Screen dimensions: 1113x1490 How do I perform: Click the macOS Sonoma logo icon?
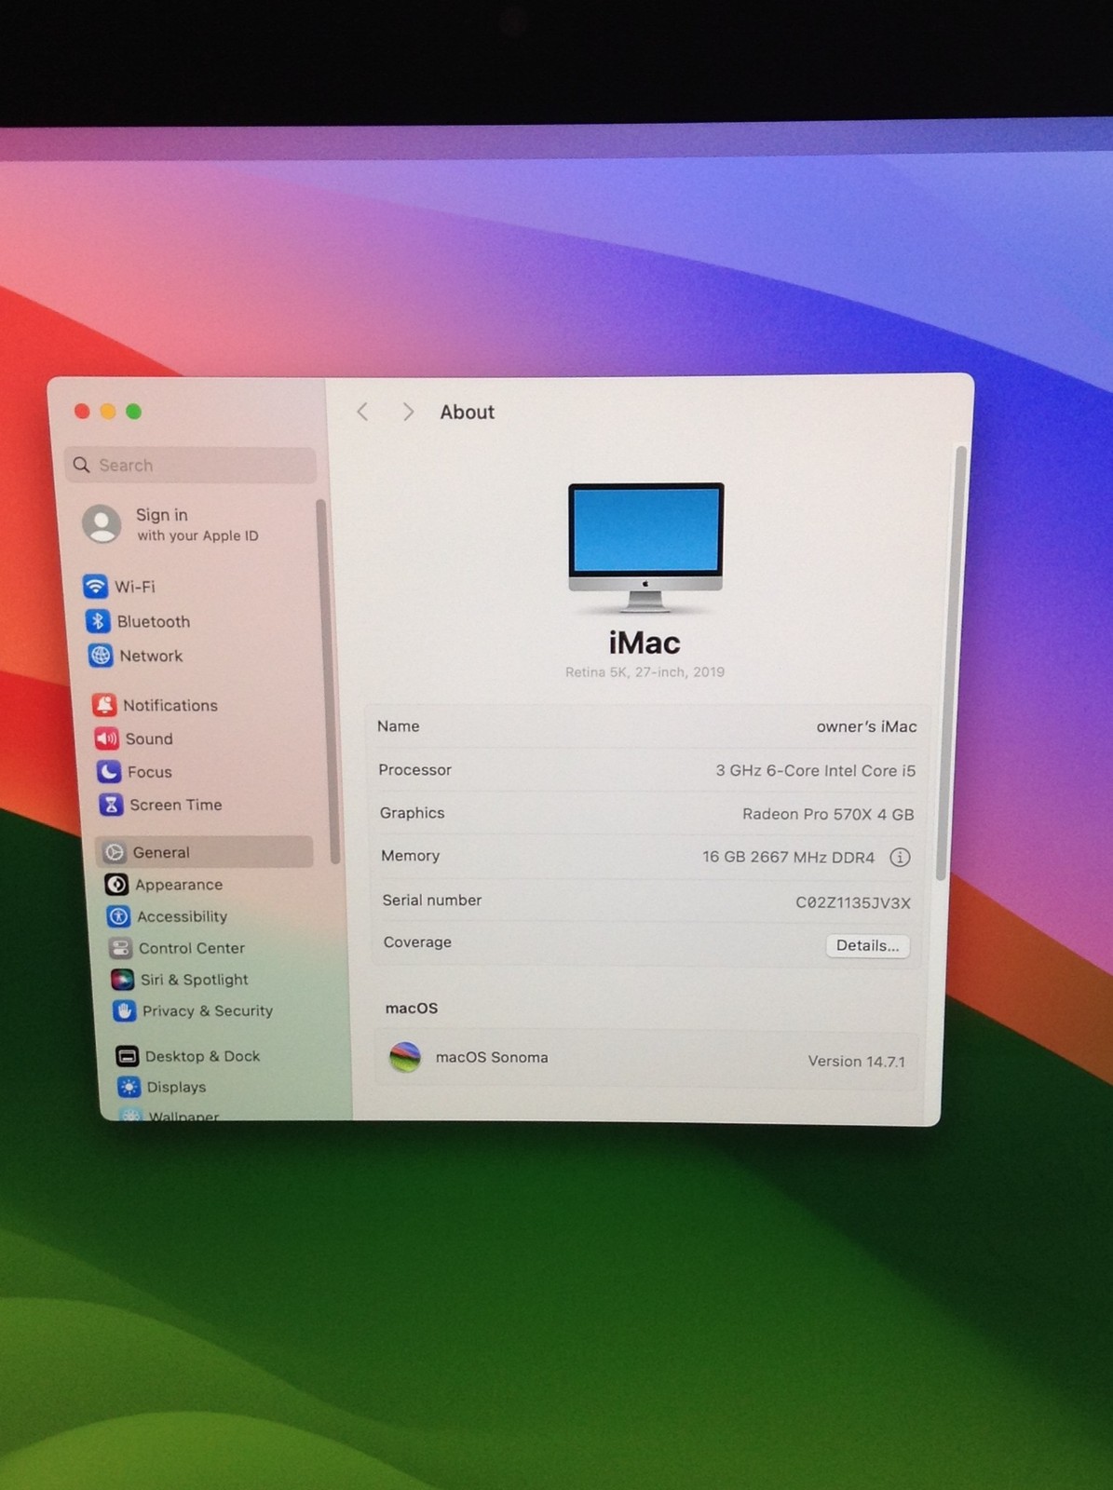(405, 1057)
